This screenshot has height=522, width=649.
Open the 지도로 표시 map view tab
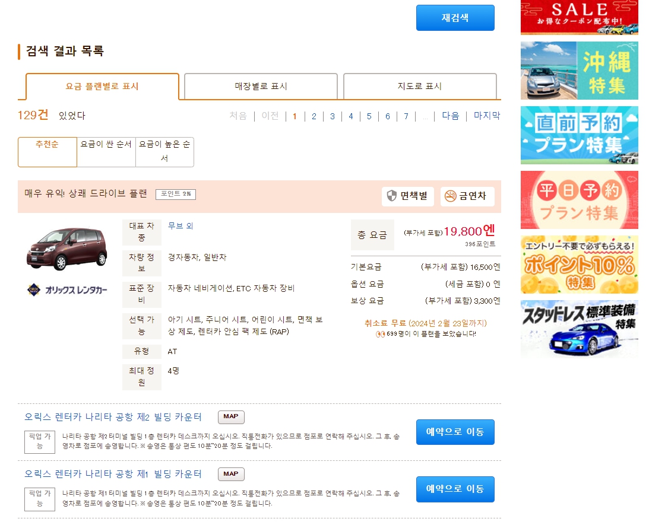coord(420,87)
